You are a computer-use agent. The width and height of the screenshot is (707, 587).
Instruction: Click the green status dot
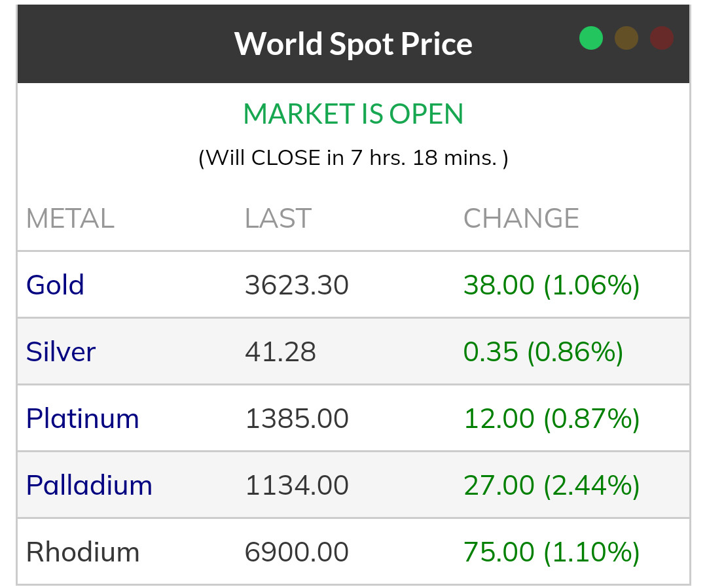(590, 38)
